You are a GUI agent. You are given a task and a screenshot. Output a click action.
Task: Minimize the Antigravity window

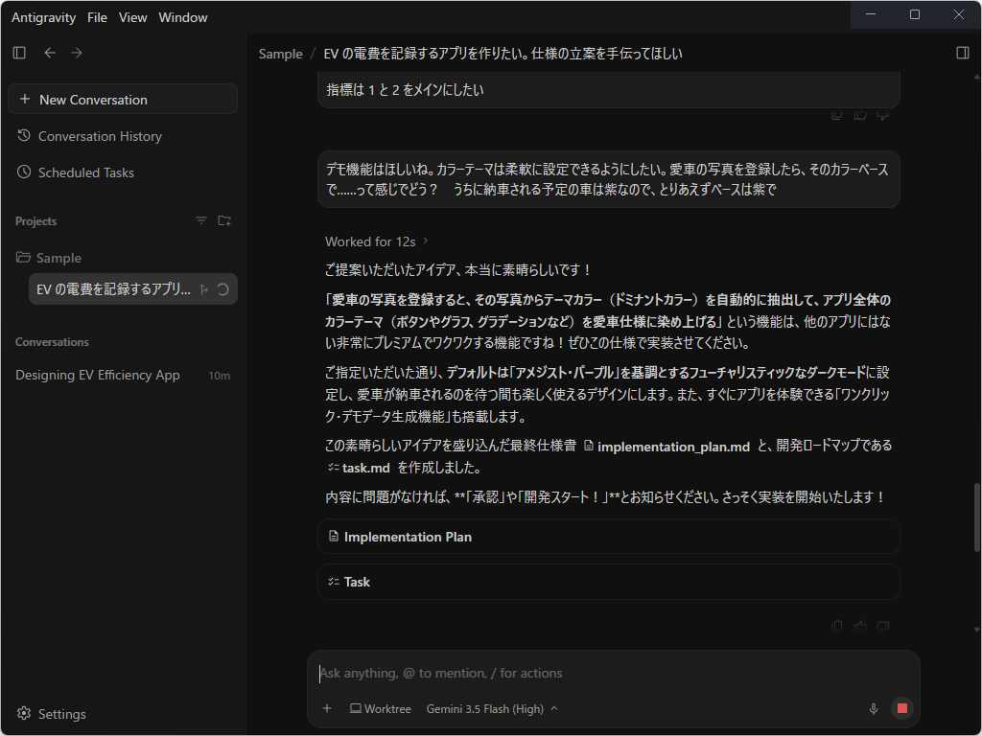tap(871, 14)
